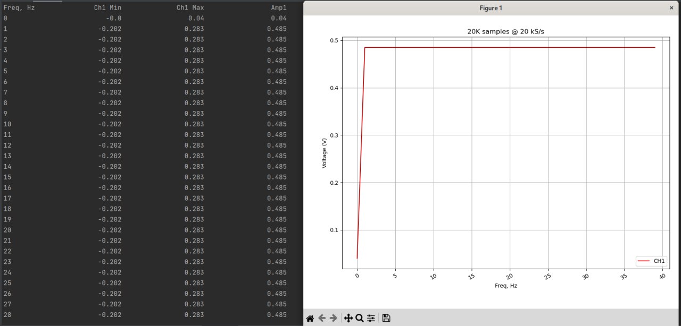Click the 'Freq, Hz' plot axis label
Screen dimensions: 681x326
pos(505,286)
